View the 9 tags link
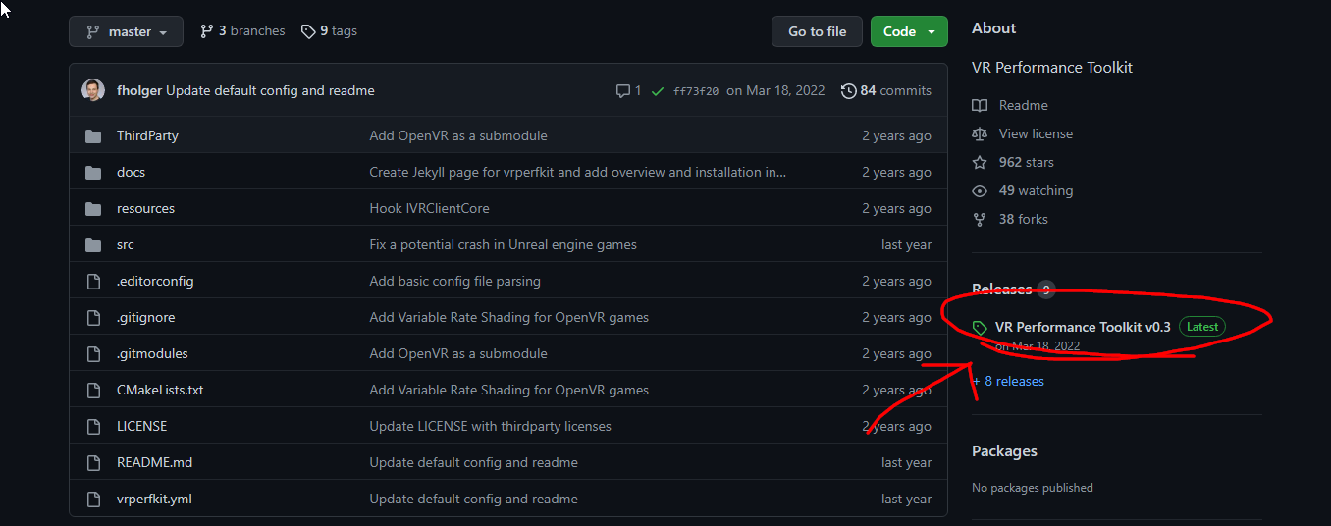This screenshot has width=1331, height=526. (329, 31)
